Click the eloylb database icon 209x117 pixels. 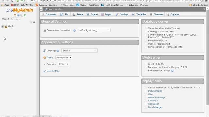tap(6, 27)
